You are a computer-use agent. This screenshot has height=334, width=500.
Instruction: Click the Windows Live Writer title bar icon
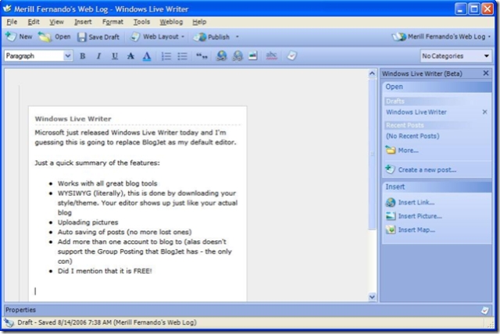[x=7, y=9]
